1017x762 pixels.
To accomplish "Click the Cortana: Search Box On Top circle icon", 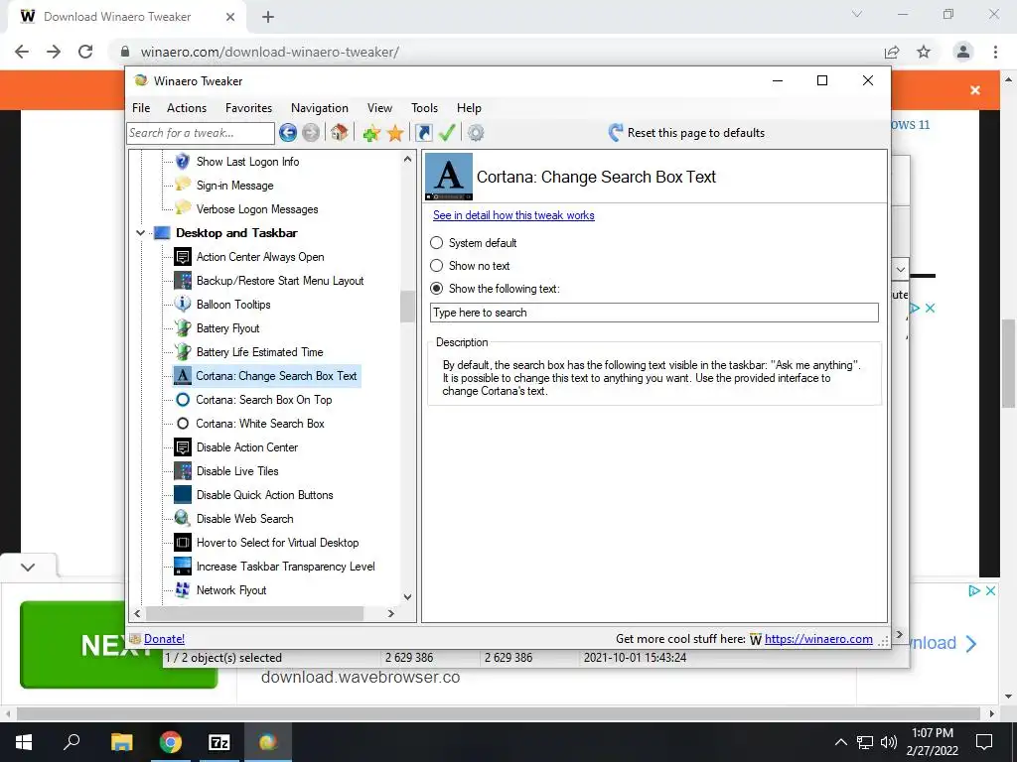I will click(x=183, y=400).
